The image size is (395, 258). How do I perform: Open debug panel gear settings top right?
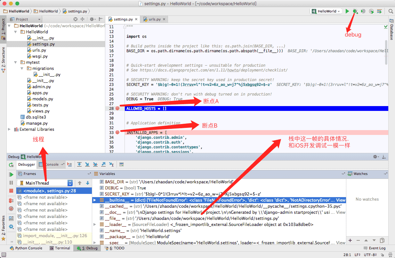[x=375, y=157]
